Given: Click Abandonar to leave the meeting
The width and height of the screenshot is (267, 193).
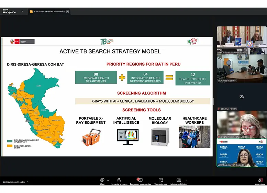Looking at the screenshot, I should 260,181.
